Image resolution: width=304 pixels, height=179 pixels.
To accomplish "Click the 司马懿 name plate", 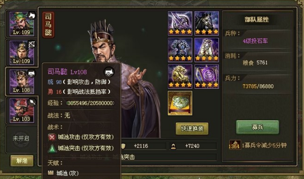I will pyautogui.click(x=48, y=24).
